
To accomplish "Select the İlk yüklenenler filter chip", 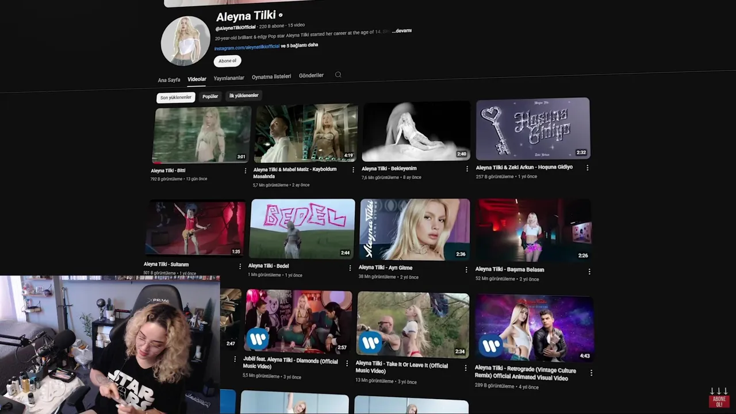I will [244, 95].
